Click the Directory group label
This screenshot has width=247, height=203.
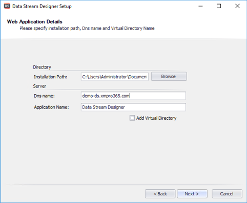(42, 67)
